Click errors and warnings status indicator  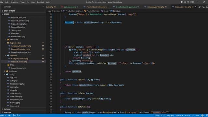click(x=16, y=116)
